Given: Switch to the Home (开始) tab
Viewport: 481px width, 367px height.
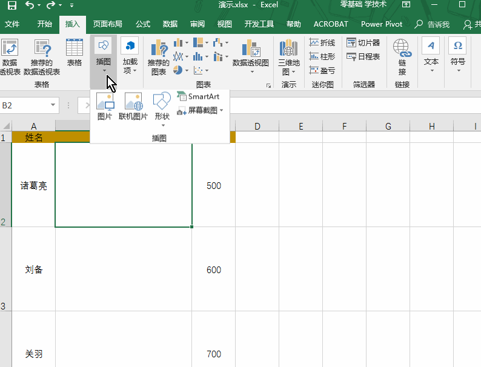Looking at the screenshot, I should 44,24.
